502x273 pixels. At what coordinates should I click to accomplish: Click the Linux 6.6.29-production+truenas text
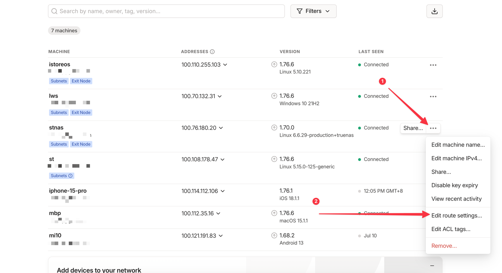(x=317, y=135)
